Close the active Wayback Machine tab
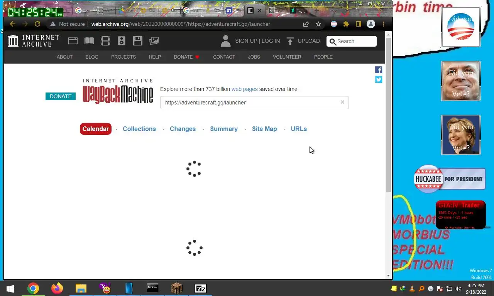The height and width of the screenshot is (296, 494). click(260, 10)
